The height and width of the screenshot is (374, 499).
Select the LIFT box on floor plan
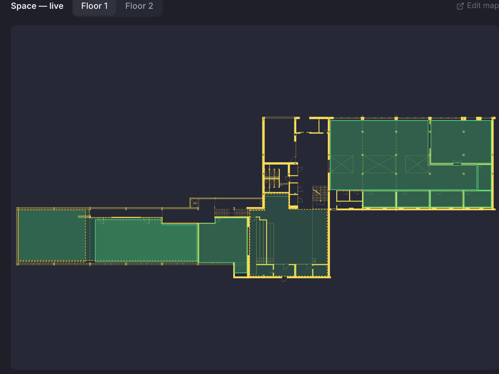[195, 203]
